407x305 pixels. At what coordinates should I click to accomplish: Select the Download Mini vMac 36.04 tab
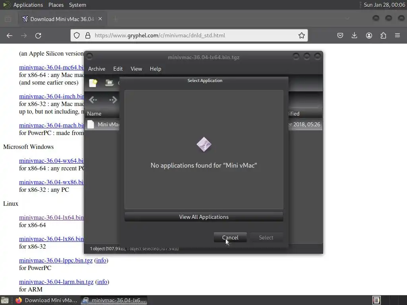point(62,19)
